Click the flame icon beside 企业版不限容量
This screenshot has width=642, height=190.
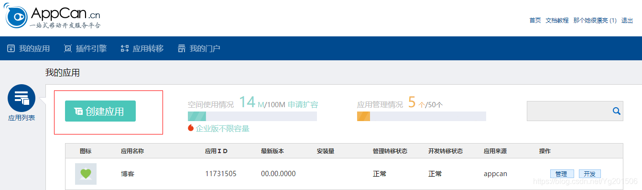[x=191, y=128]
